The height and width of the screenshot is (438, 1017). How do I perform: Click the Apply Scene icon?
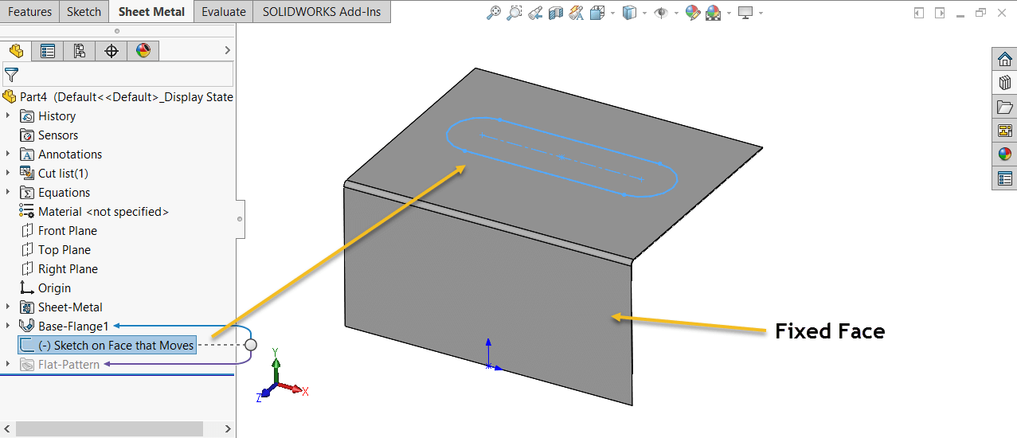click(x=713, y=12)
